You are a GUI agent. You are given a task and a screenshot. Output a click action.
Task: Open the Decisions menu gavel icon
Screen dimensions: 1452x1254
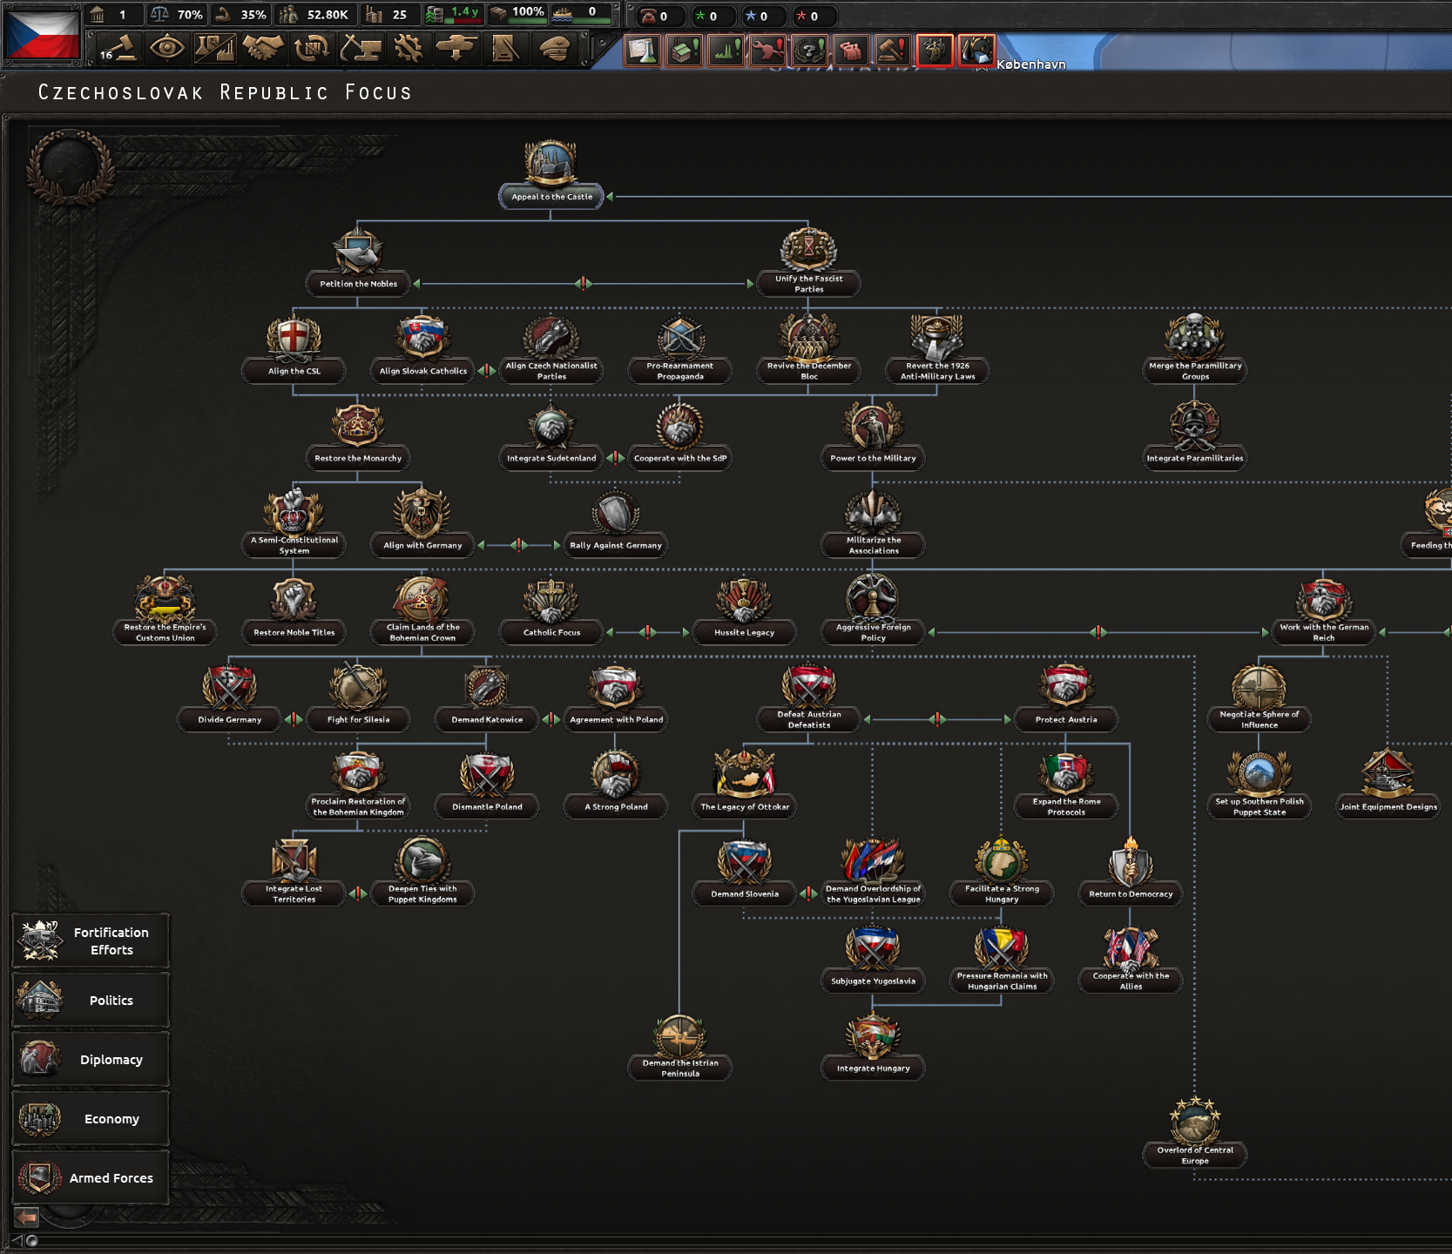pyautogui.click(x=118, y=48)
